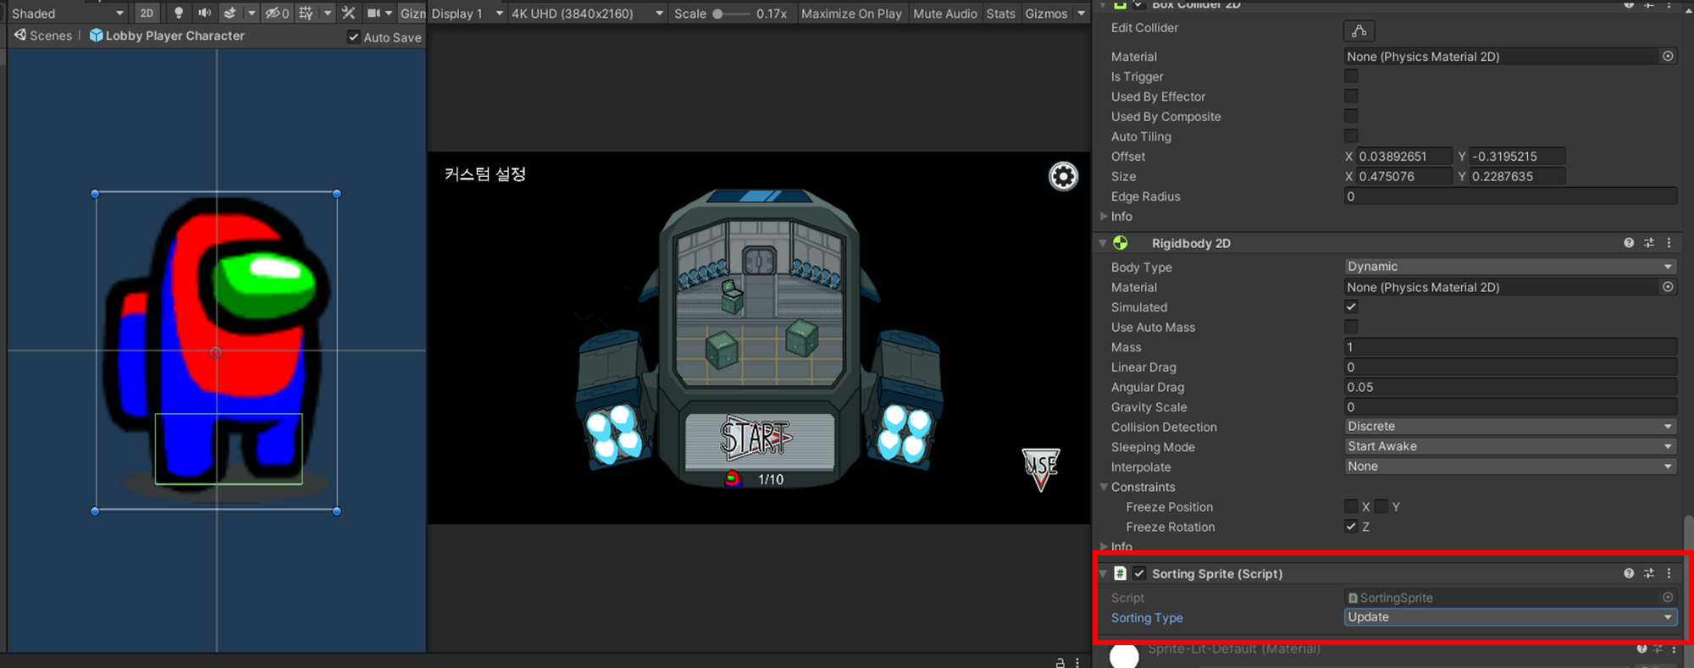
Task: Click the USE button in game preview
Action: point(1041,469)
